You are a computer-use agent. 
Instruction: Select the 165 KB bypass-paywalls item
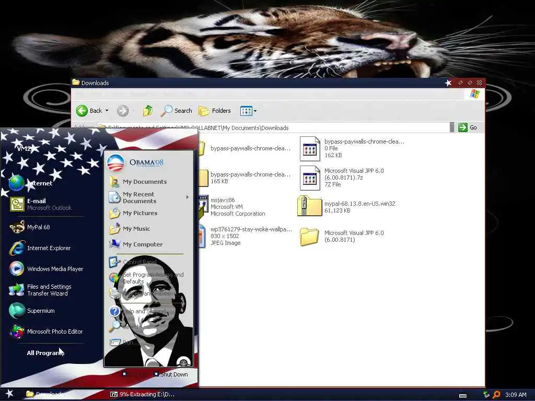click(x=245, y=178)
